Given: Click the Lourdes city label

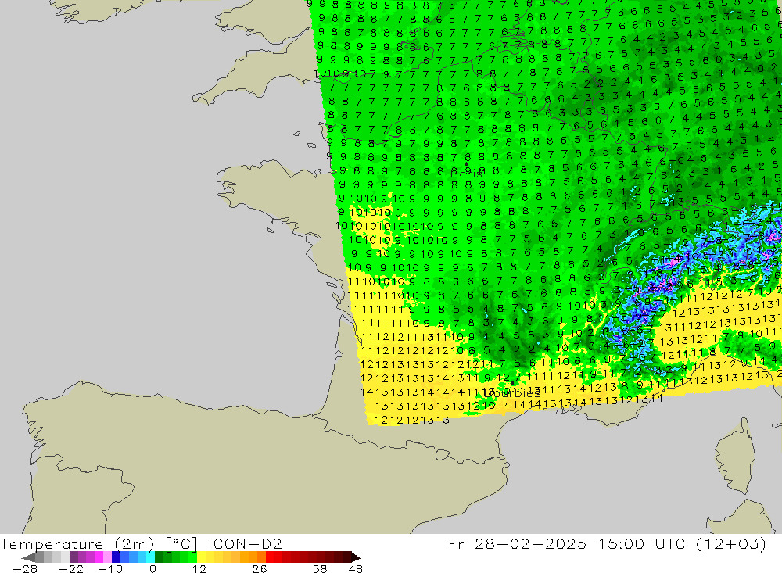Looking at the screenshot, I should pos(511,393).
